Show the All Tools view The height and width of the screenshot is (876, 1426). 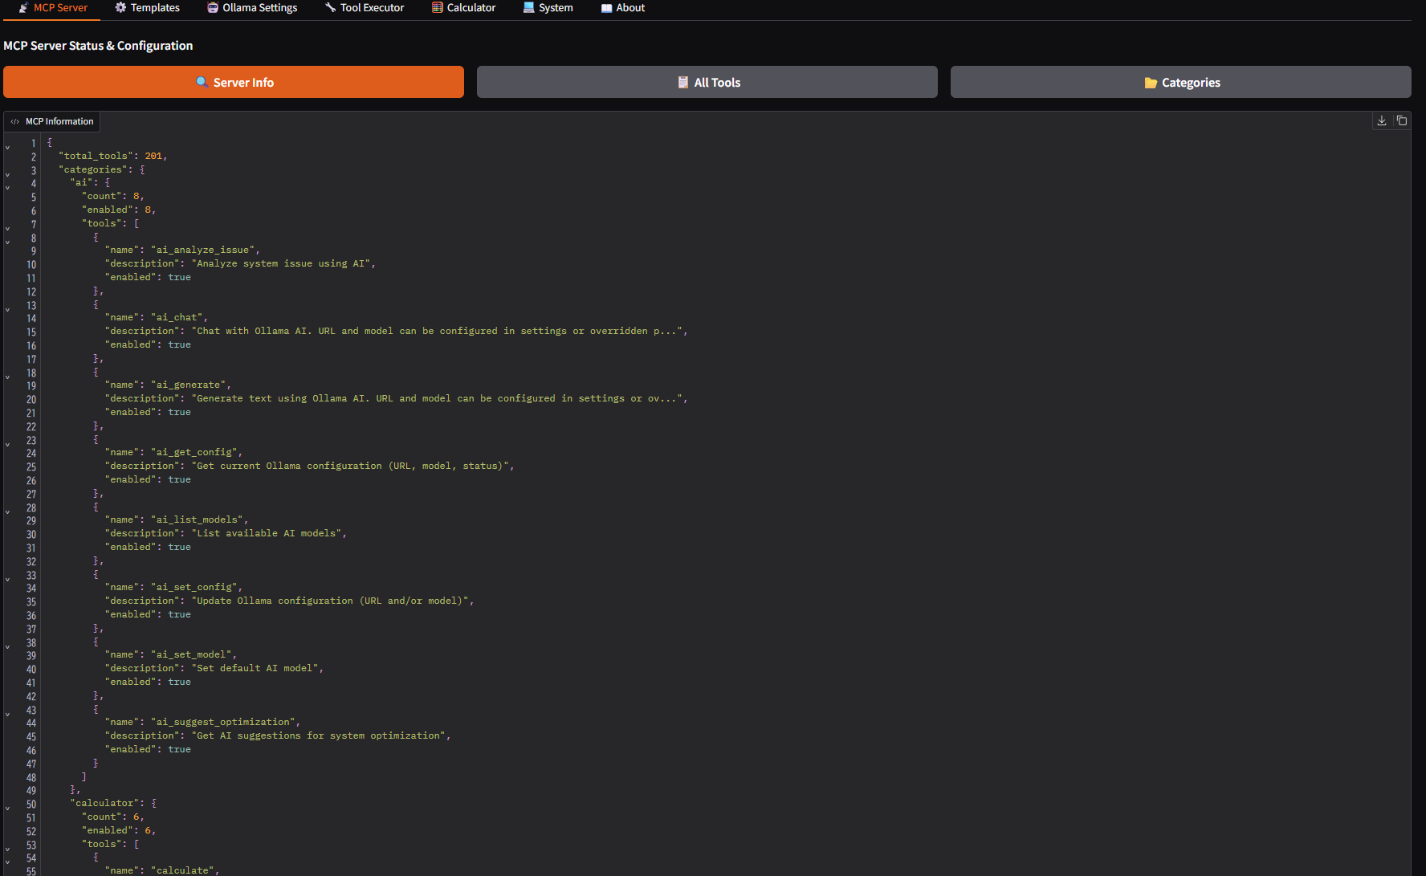[707, 83]
